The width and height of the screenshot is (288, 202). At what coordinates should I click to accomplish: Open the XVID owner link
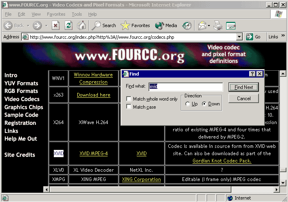[142, 154]
